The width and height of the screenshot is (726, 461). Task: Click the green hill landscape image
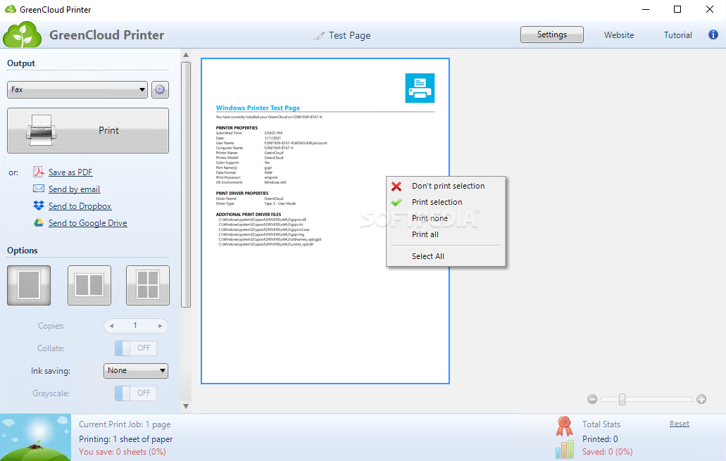[36, 437]
